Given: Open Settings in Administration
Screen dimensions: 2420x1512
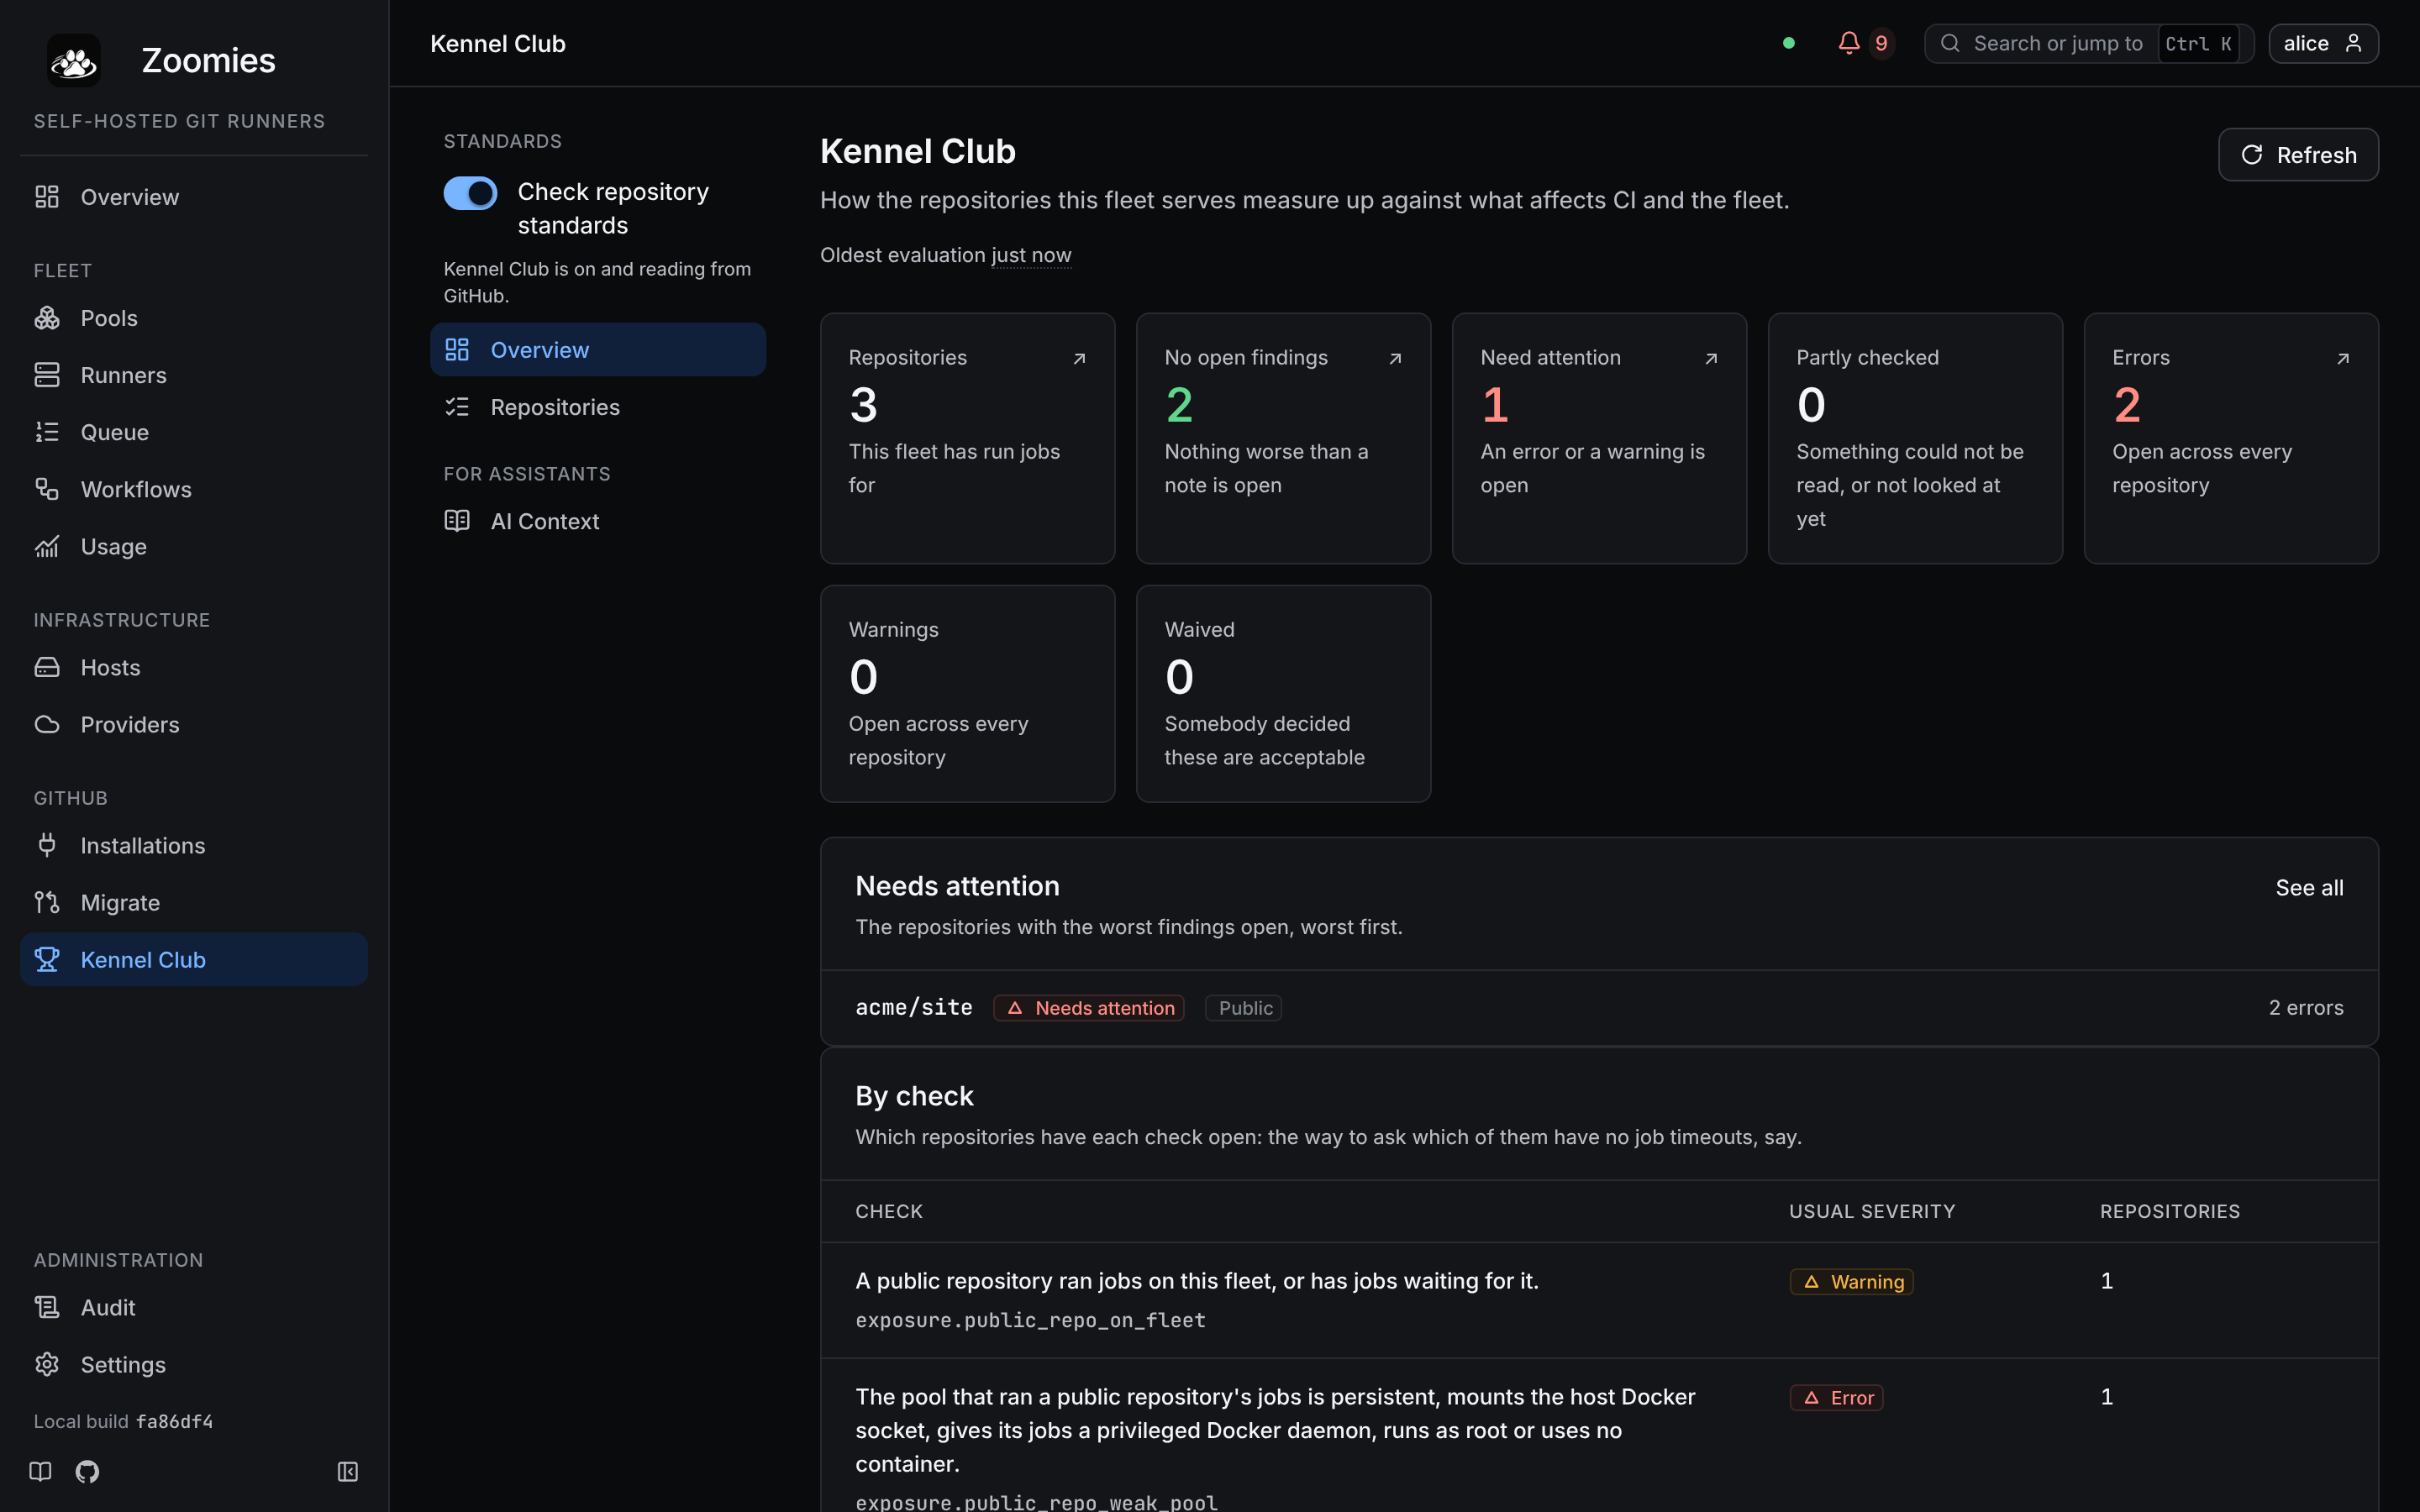Looking at the screenshot, I should 194,1364.
